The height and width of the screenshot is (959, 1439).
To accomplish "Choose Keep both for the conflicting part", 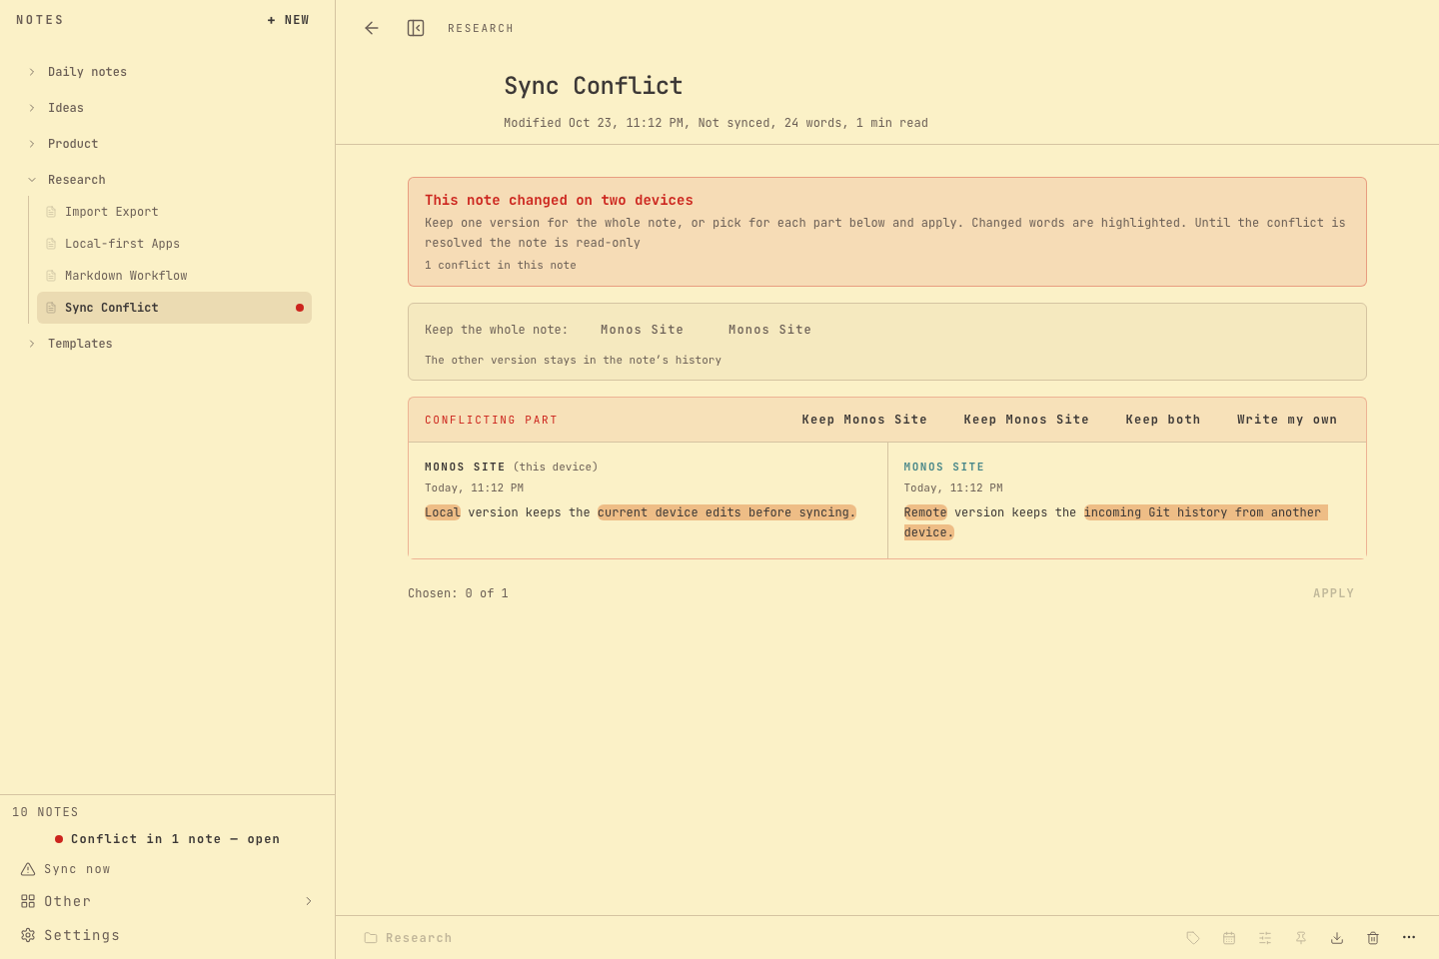I will (x=1163, y=420).
